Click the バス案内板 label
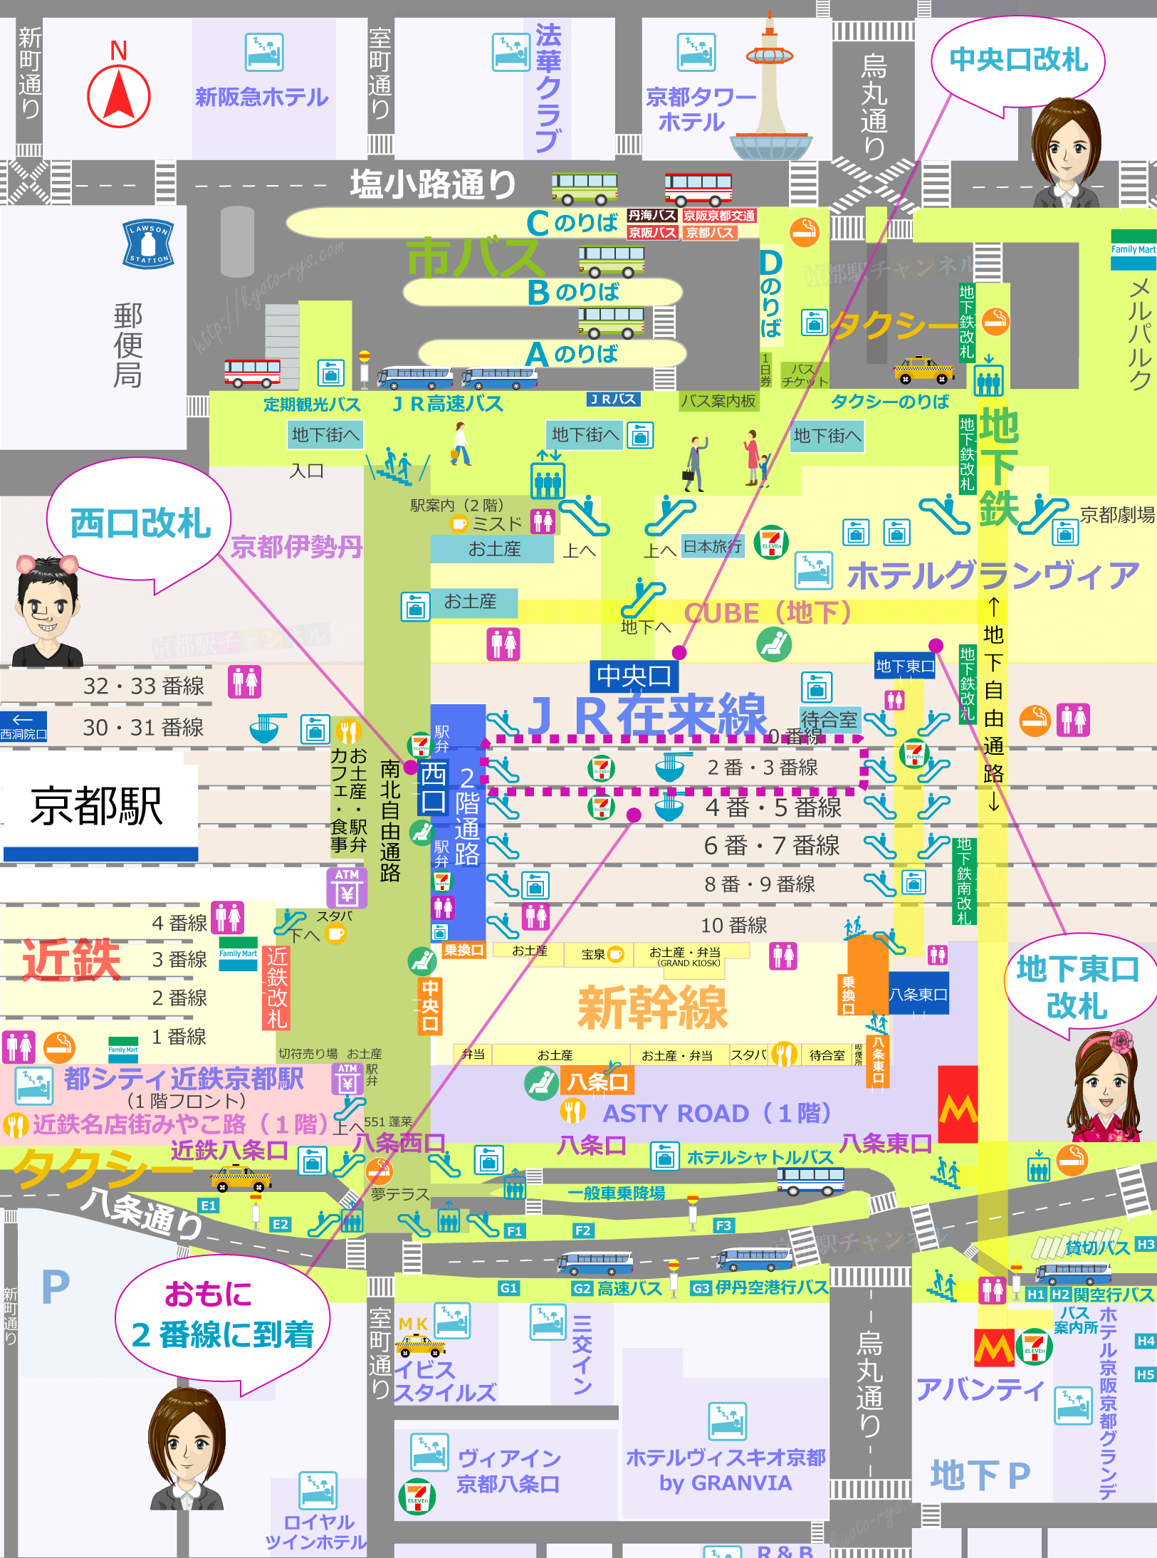The width and height of the screenshot is (1157, 1558). tap(718, 401)
